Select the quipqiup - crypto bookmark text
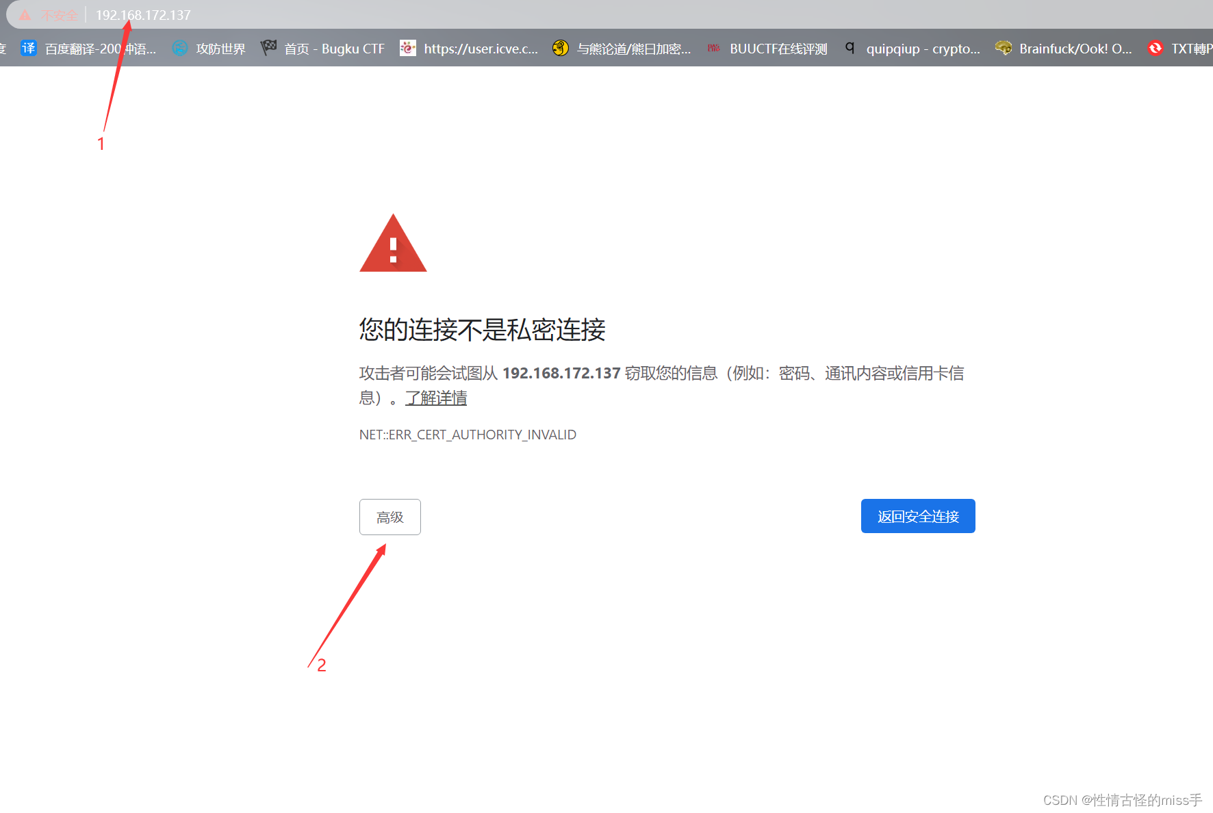Image resolution: width=1213 pixels, height=813 pixels. pos(922,48)
